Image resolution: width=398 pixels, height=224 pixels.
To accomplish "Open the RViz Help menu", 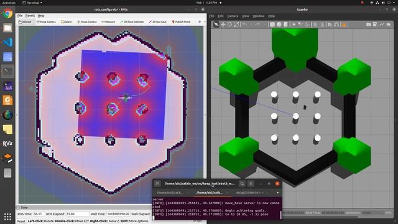I will (41, 16).
